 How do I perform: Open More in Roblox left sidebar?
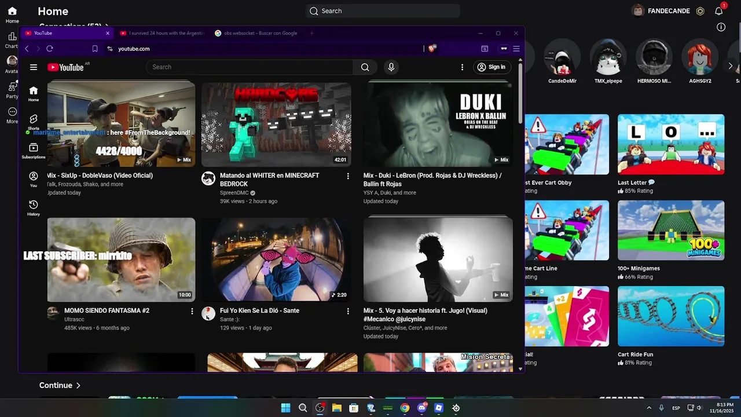click(x=12, y=116)
